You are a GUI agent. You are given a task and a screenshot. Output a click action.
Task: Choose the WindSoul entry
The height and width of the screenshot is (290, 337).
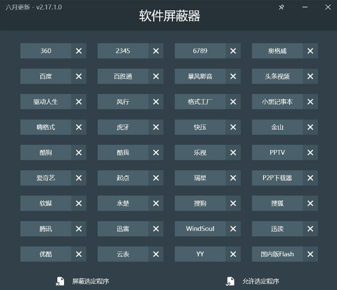[200, 229]
